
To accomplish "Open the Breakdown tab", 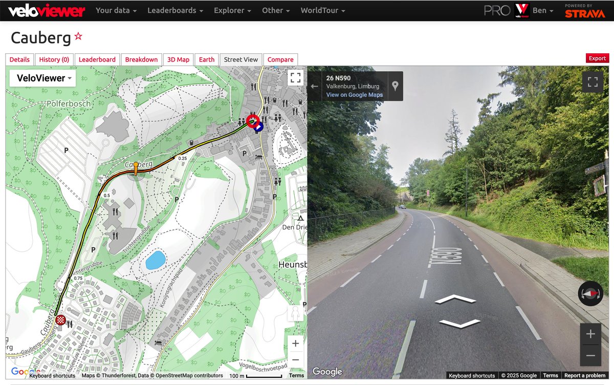I will click(x=141, y=59).
